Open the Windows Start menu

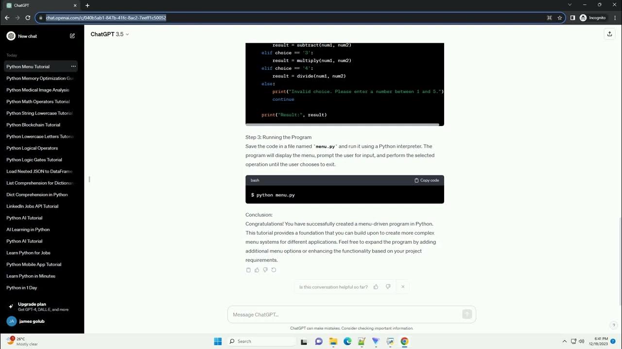[218, 341]
